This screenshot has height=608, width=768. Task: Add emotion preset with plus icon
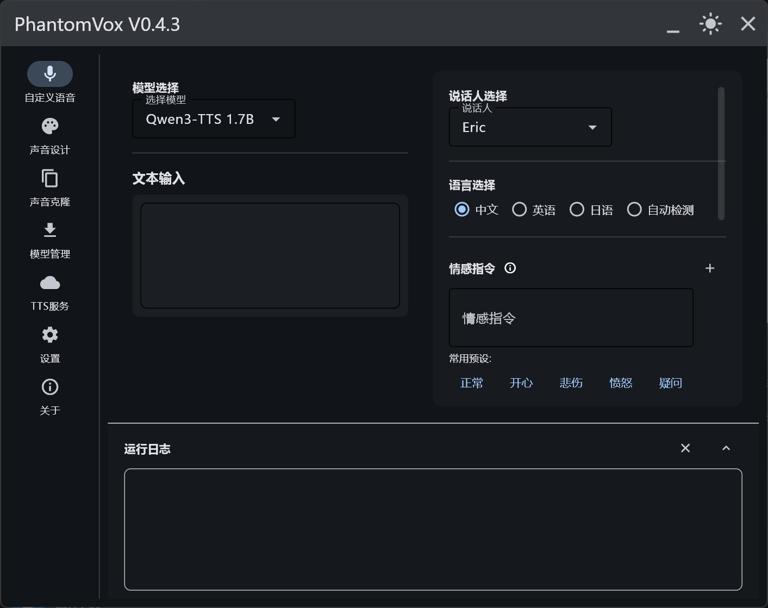click(709, 268)
